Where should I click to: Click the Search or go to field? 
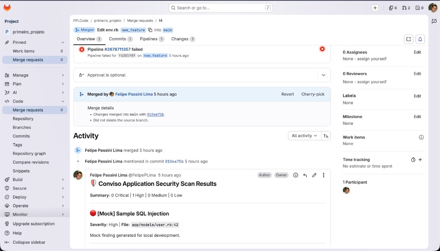tap(220, 8)
